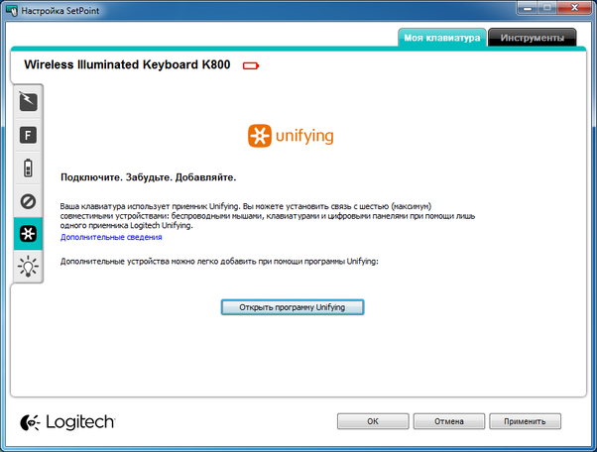The height and width of the screenshot is (452, 597).
Task: Switch to Моя клавиатура tab
Action: pyautogui.click(x=442, y=38)
